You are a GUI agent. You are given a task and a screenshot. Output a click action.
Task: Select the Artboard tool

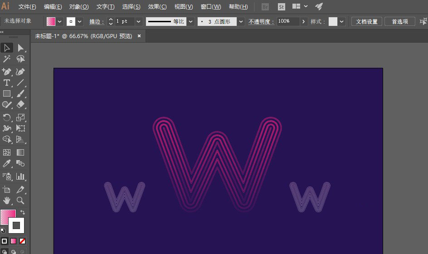pos(7,190)
